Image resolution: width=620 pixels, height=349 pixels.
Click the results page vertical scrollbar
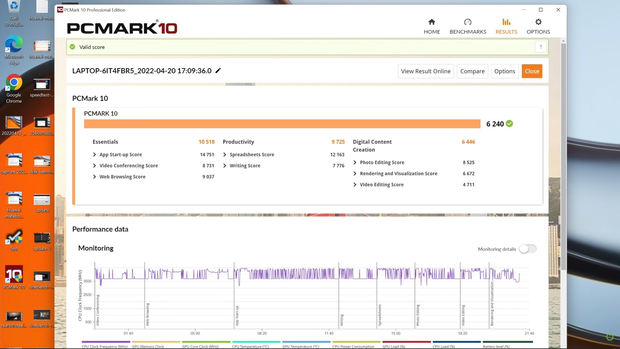[563, 157]
